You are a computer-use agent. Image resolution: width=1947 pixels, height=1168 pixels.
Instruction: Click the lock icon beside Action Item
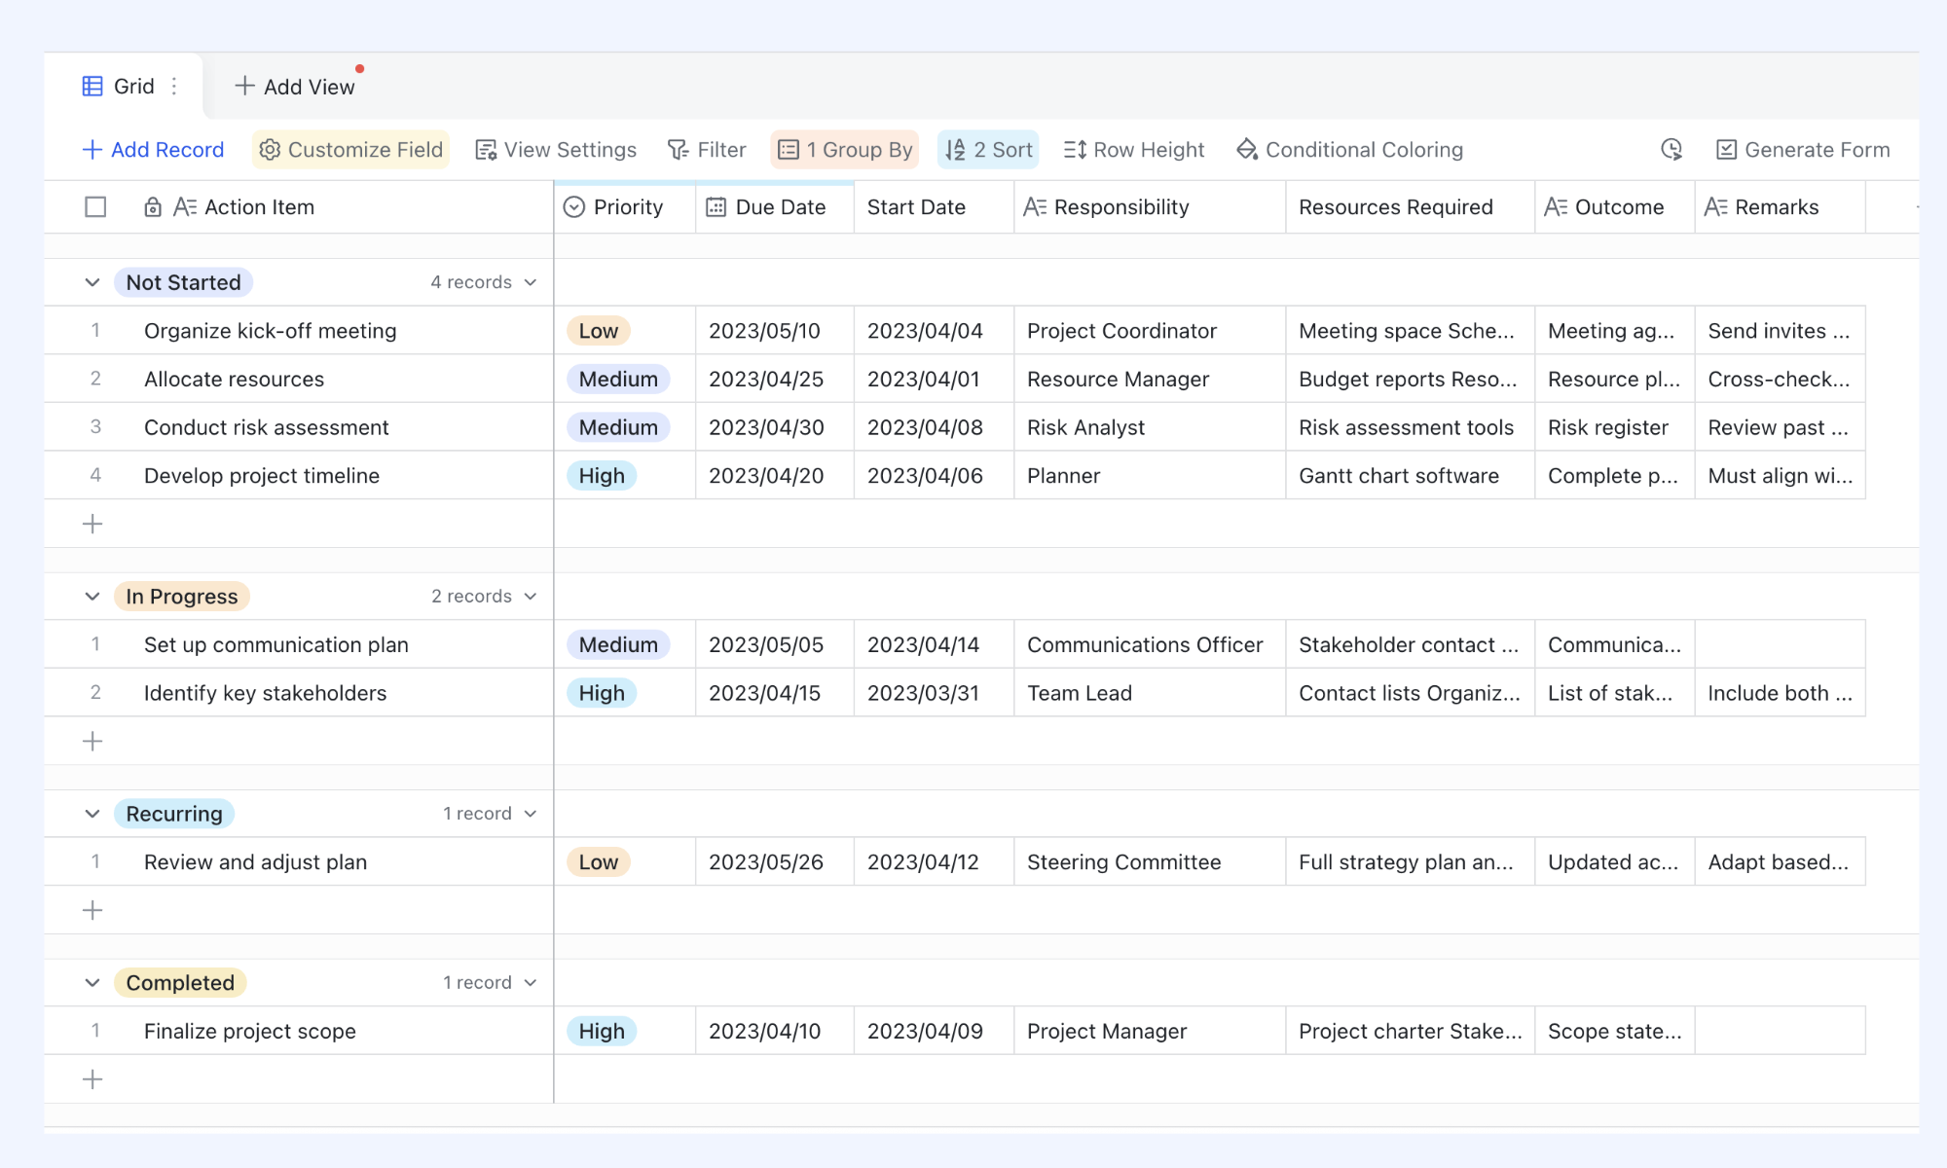[x=153, y=206]
